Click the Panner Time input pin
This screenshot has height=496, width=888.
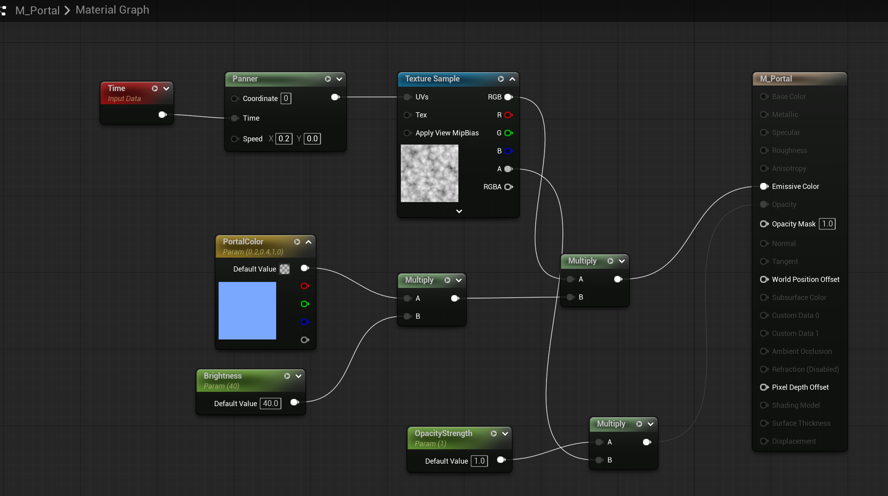(x=235, y=118)
